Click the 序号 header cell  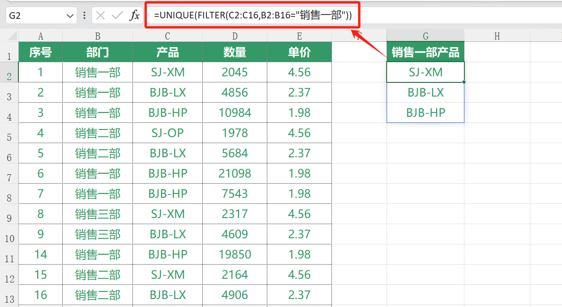tap(41, 52)
